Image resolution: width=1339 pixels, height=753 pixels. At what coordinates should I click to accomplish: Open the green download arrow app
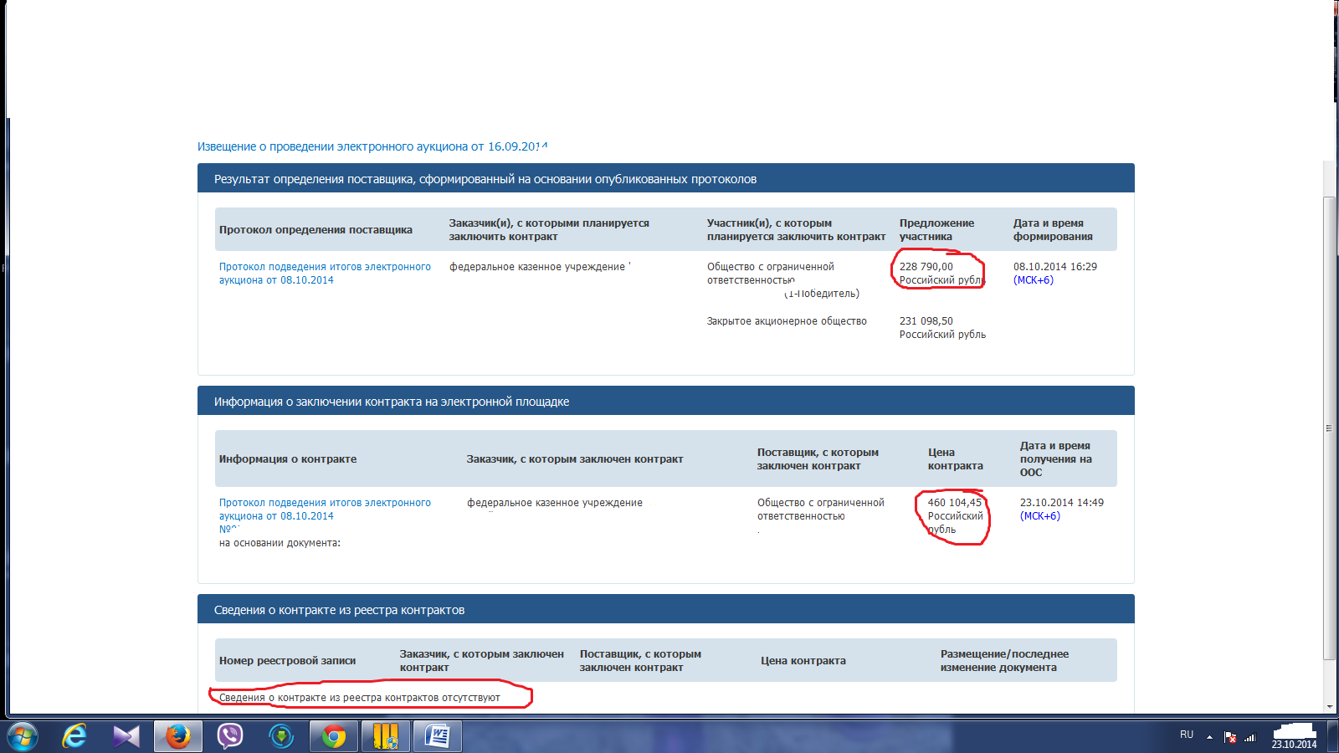click(281, 736)
